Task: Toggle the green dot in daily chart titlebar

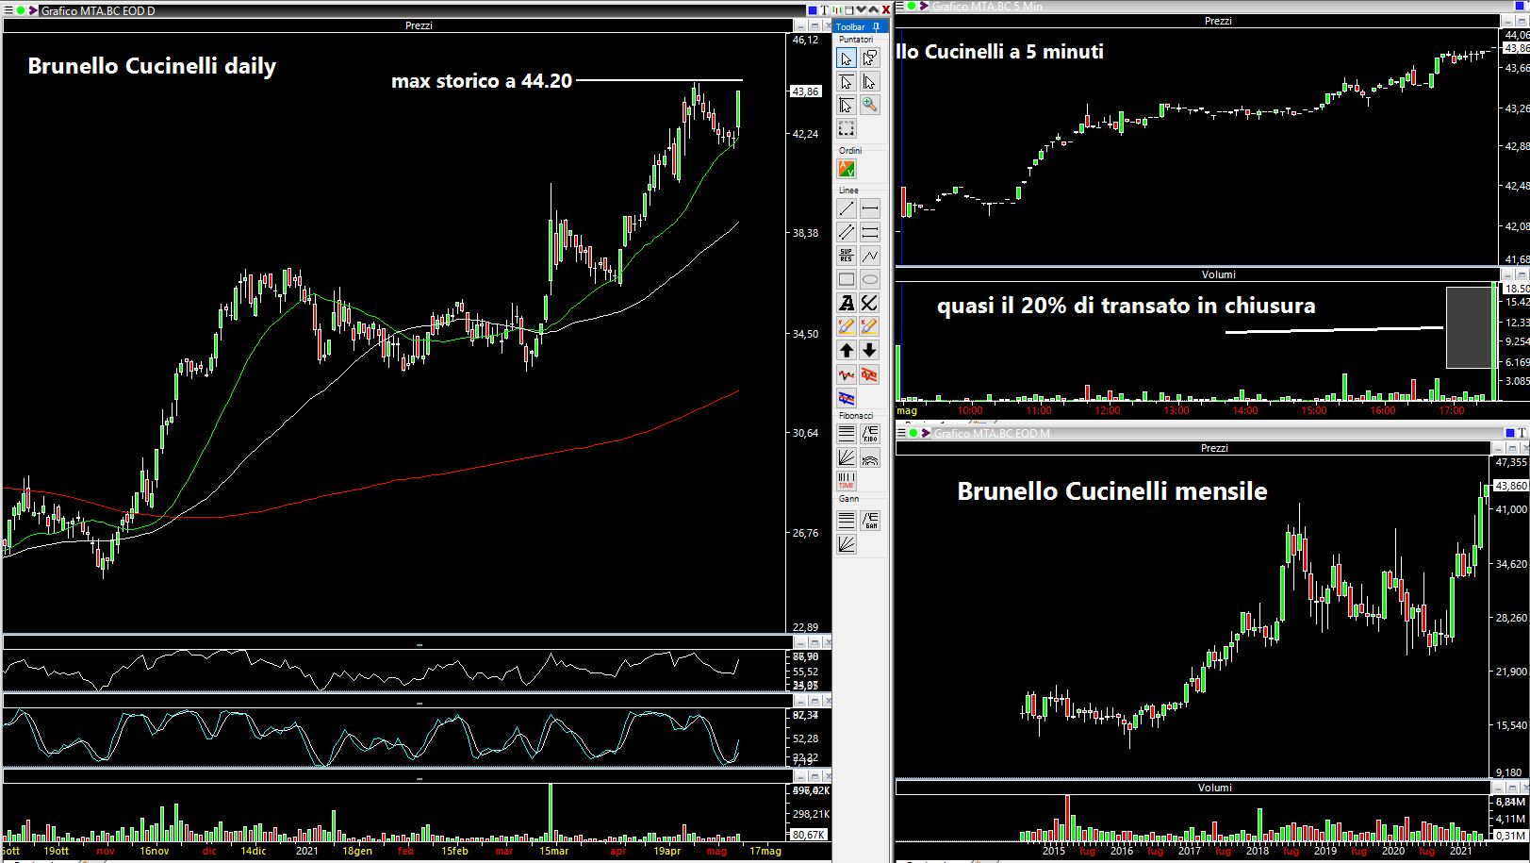Action: click(21, 10)
